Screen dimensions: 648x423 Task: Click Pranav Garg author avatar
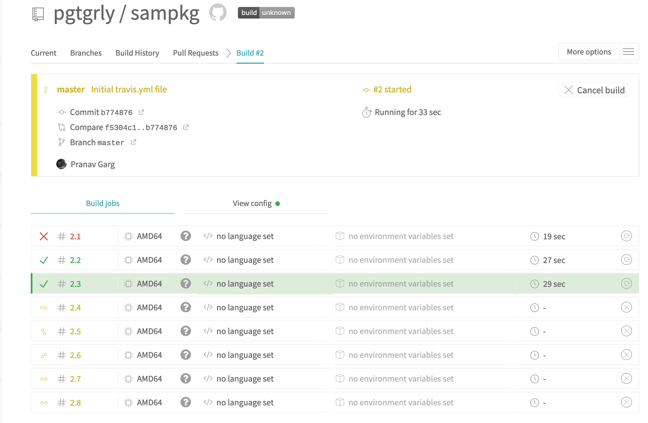(61, 164)
